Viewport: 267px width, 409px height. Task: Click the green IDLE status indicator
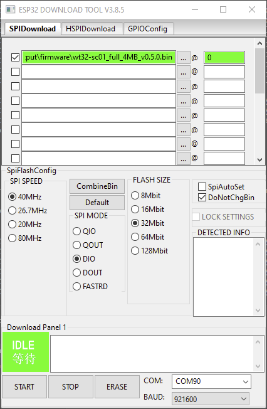click(x=26, y=352)
